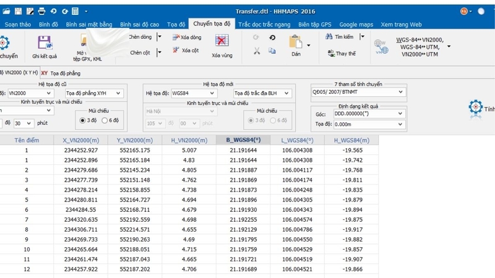
Task: Click the Tên điểm column header
Action: click(x=27, y=140)
